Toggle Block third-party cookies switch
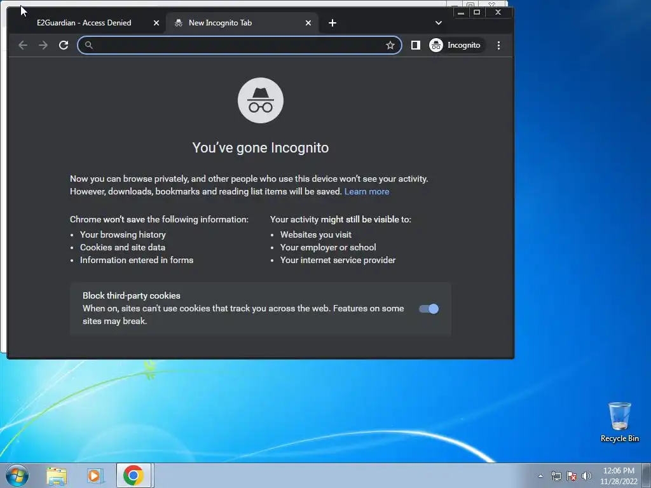Screen dimensions: 651x488 (x=428, y=309)
